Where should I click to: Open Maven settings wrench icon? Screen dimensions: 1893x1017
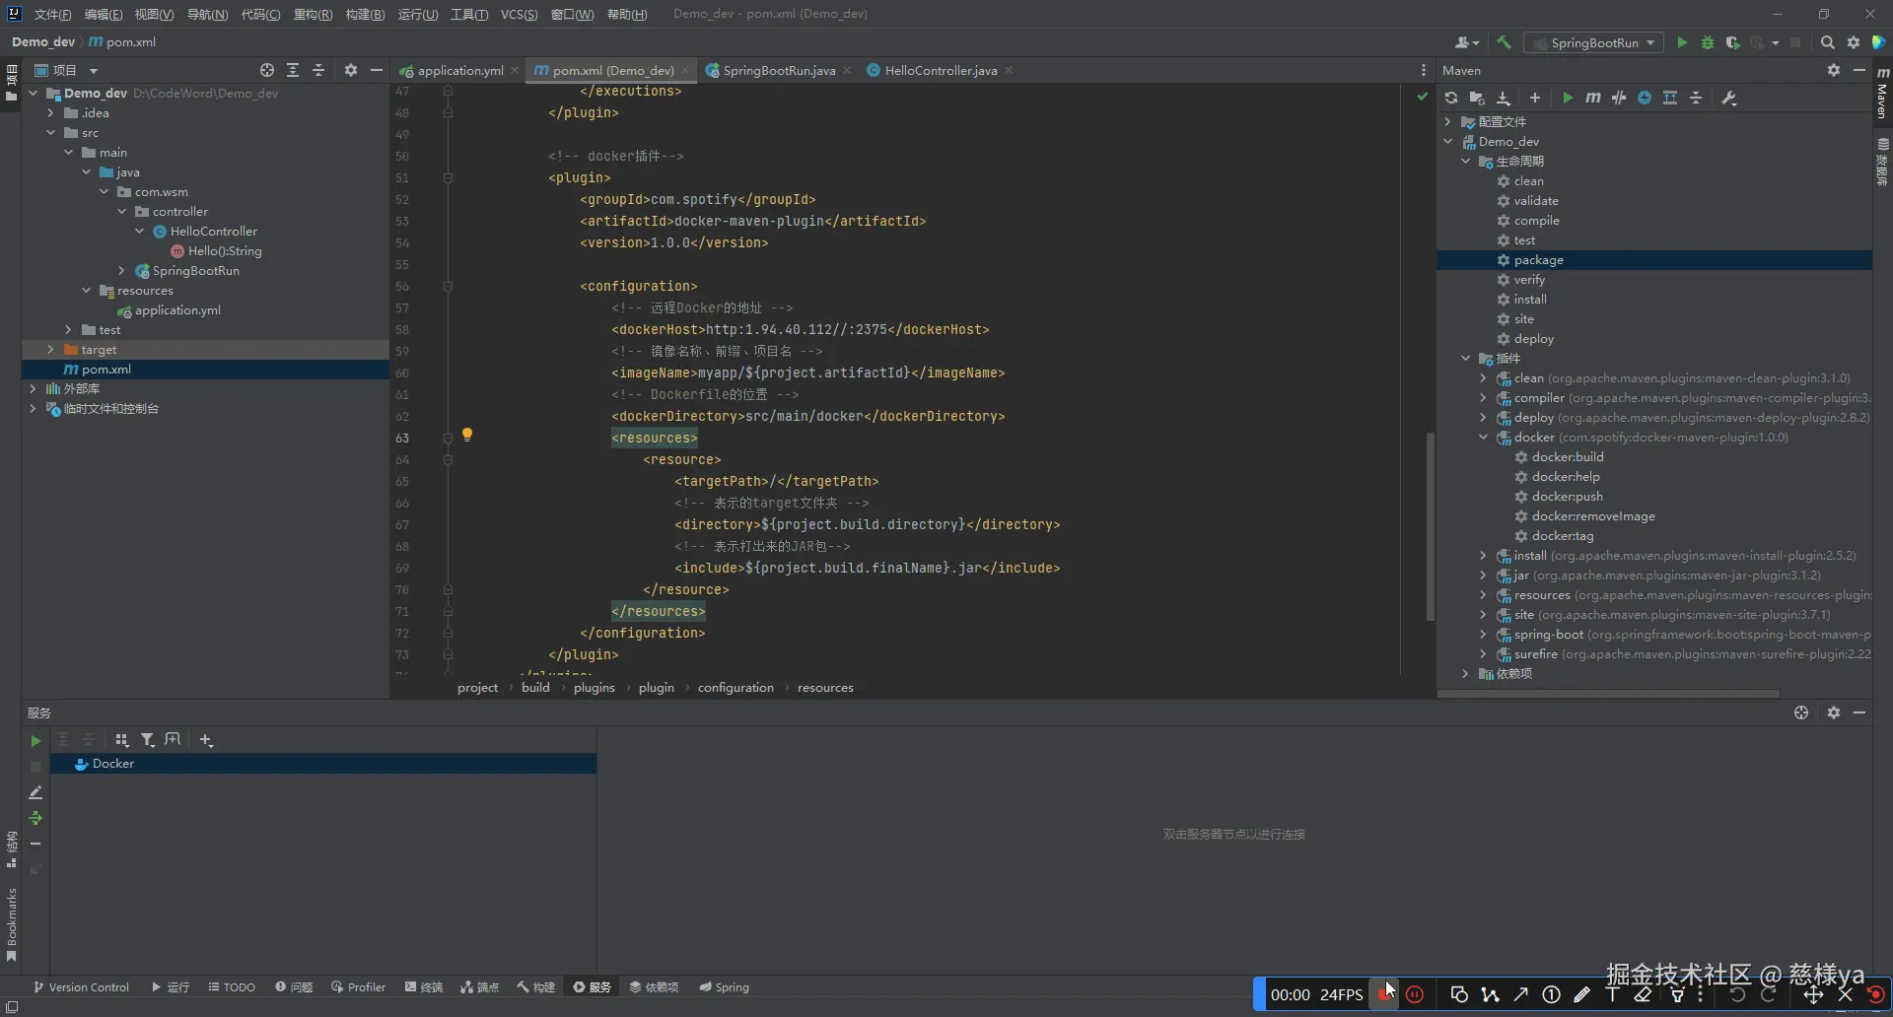click(1729, 98)
